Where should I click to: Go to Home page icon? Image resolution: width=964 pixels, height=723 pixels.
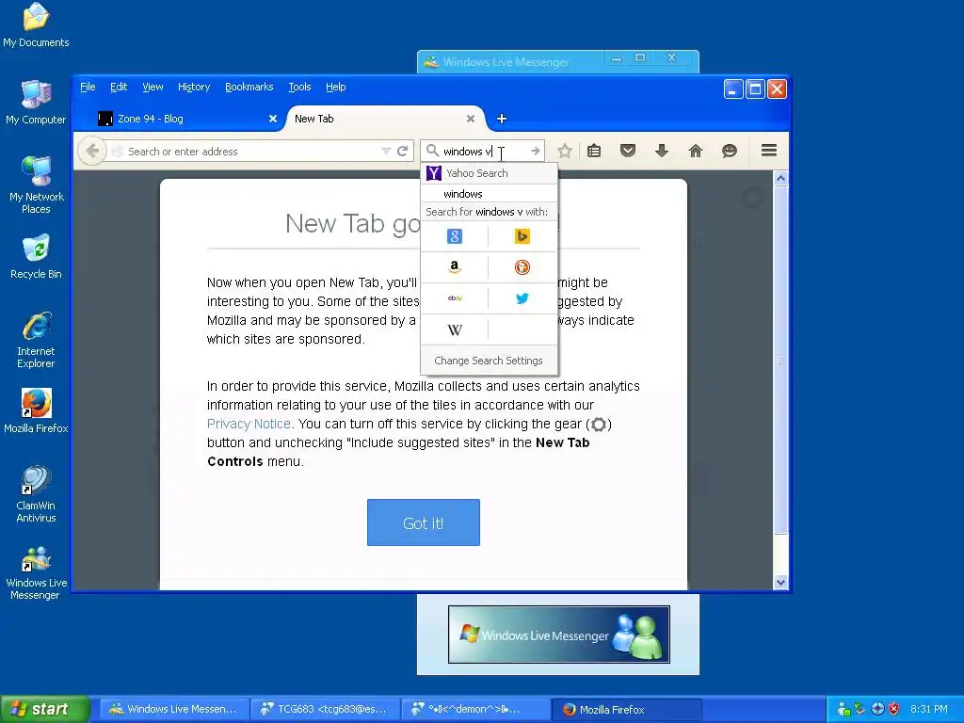[696, 151]
